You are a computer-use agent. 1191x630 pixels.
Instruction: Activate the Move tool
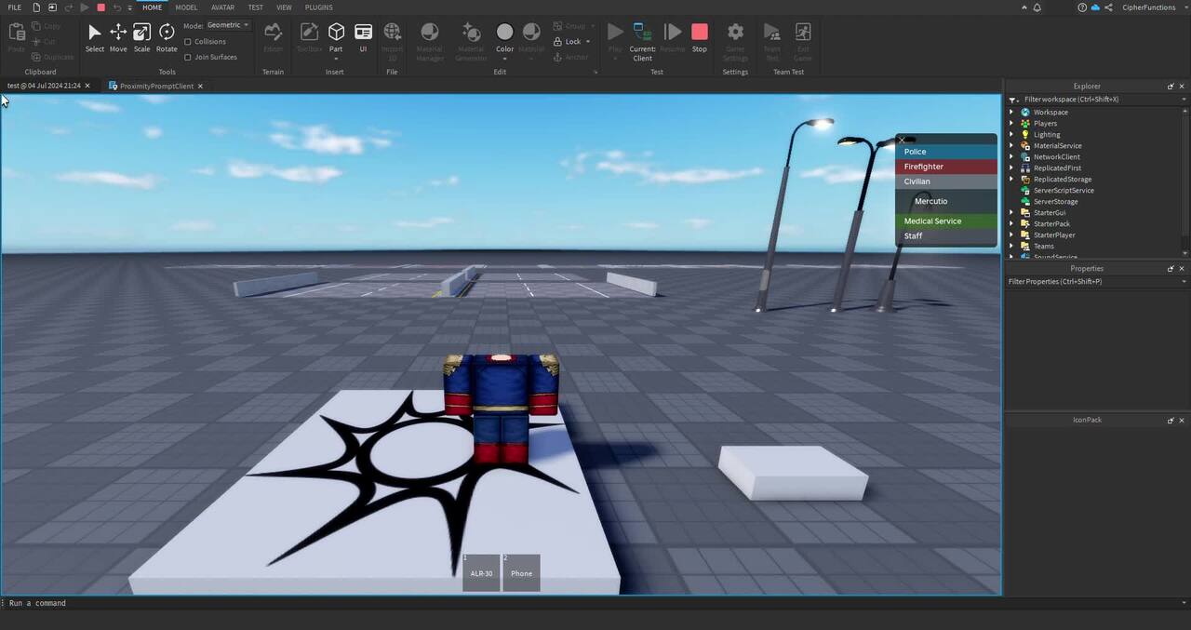118,37
